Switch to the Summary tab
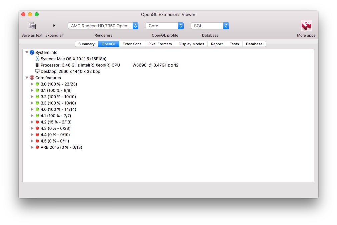 (x=86, y=44)
